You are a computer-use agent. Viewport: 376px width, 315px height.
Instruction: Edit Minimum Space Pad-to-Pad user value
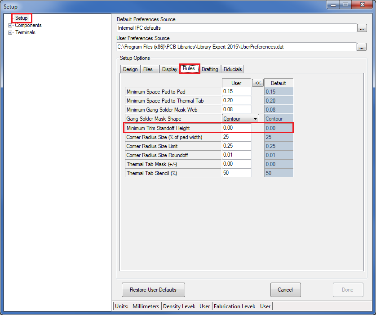pos(236,91)
